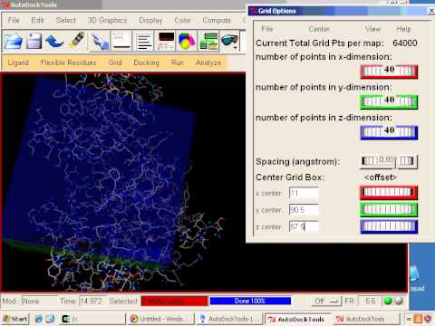Image resolution: width=435 pixels, height=326 pixels.
Task: Click the blue undo arrow icon
Action: point(54,41)
